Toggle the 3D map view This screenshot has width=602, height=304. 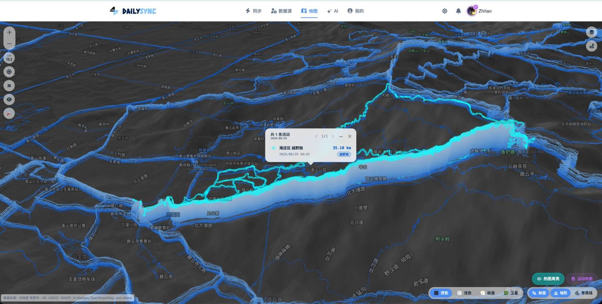tap(9, 86)
